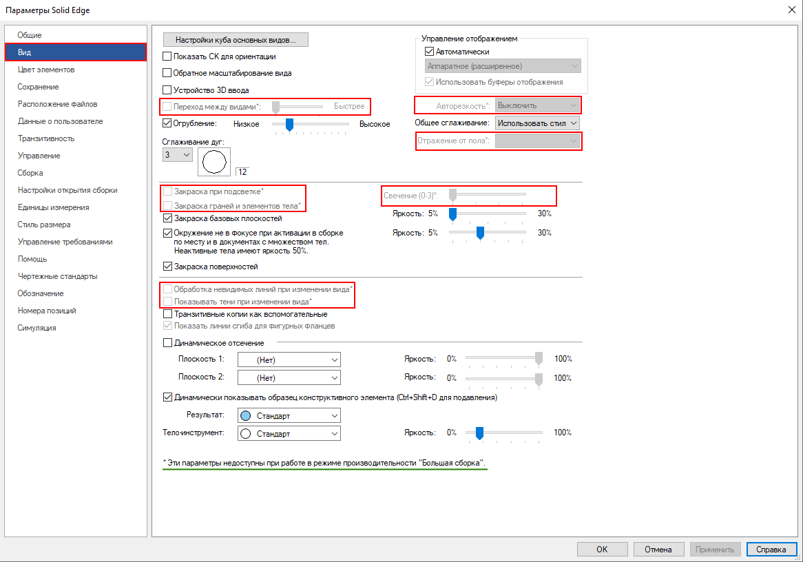The image size is (803, 562).
Task: Close the Параметры Solid Edge dialog
Action: tap(791, 10)
